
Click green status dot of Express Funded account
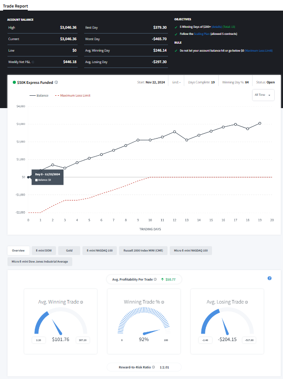coord(14,83)
